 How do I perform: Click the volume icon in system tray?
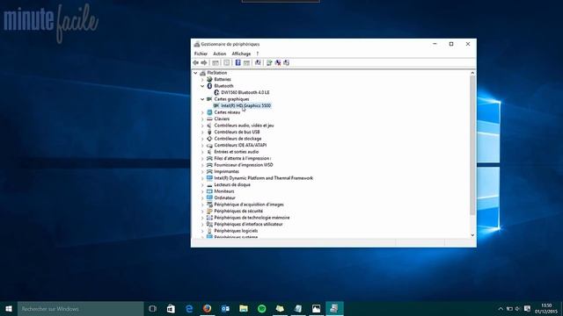(x=518, y=308)
